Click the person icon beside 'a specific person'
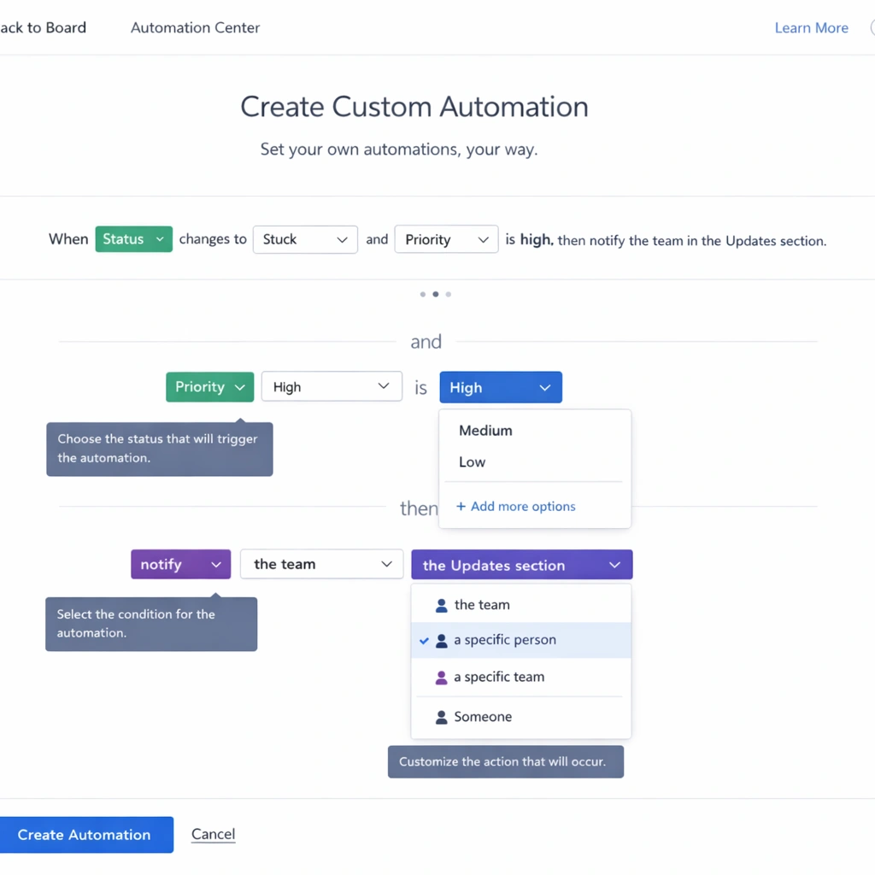The height and width of the screenshot is (875, 875). [441, 640]
